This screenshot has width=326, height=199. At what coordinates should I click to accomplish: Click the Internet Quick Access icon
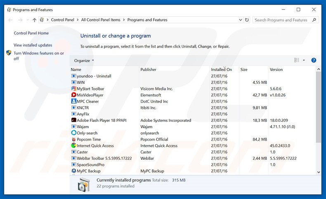(73, 145)
